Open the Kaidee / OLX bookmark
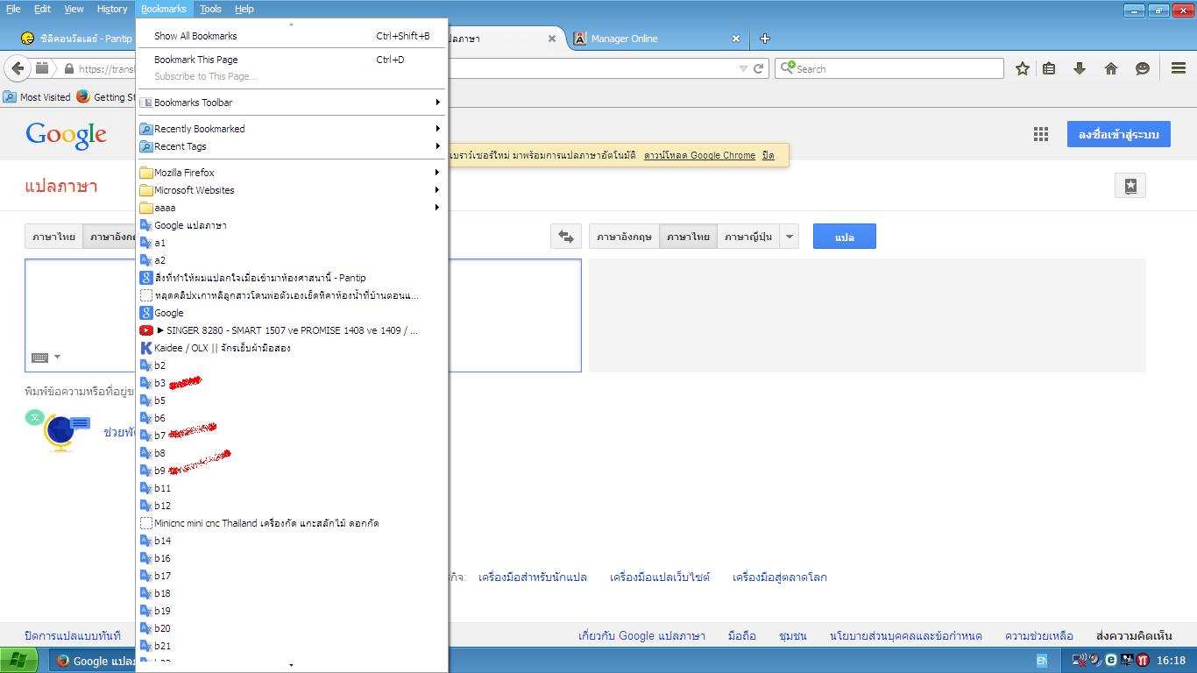Screen dimensions: 1197x673 point(293,348)
